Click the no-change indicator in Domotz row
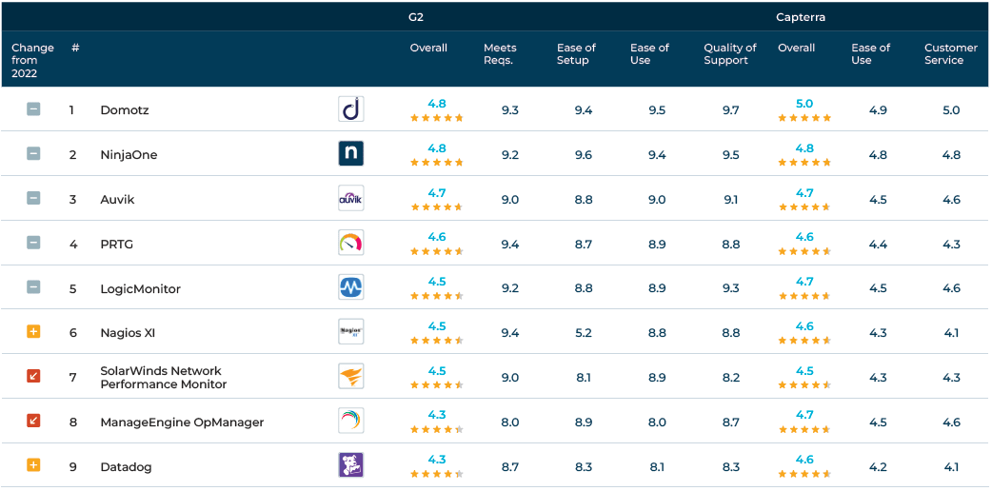Image resolution: width=992 pixels, height=491 pixels. pyautogui.click(x=33, y=108)
